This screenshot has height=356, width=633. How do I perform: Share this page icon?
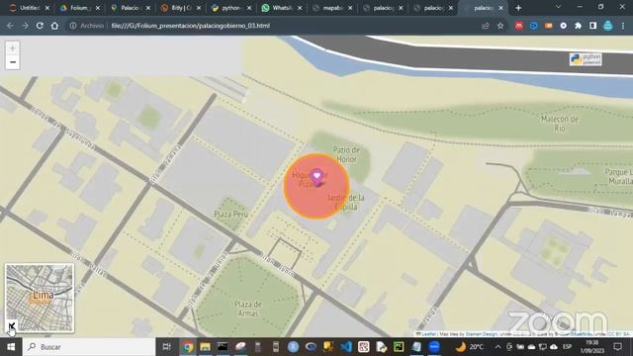click(486, 26)
